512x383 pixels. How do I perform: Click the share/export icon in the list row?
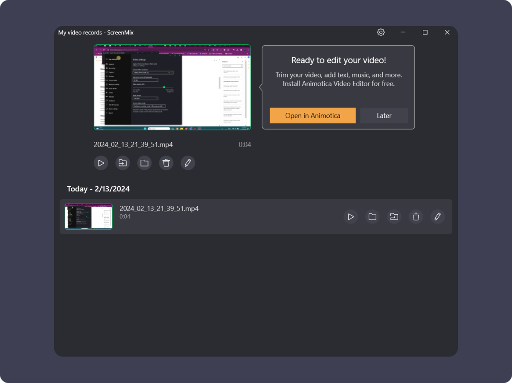[x=394, y=216]
